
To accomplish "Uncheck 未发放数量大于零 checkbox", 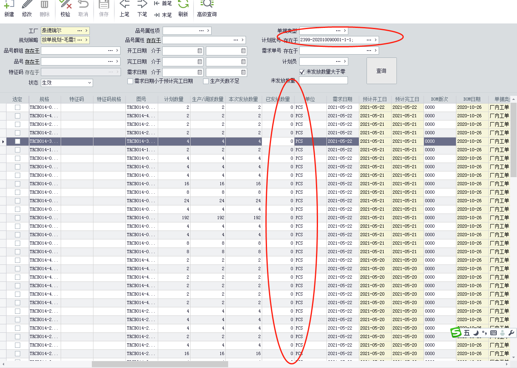I will click(302, 72).
